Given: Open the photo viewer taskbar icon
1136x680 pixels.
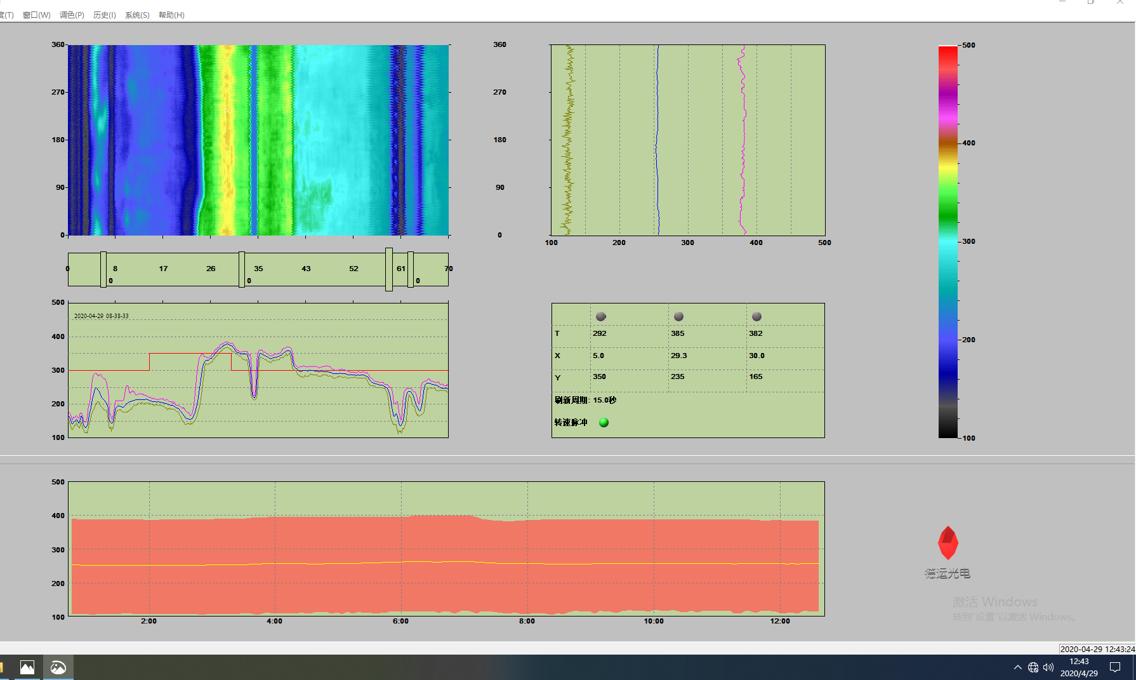Looking at the screenshot, I should [x=27, y=667].
